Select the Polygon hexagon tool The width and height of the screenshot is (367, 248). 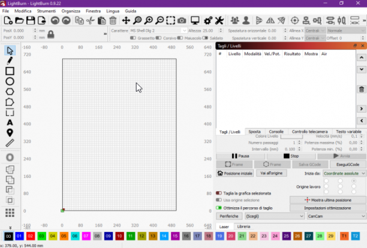pos(10,92)
